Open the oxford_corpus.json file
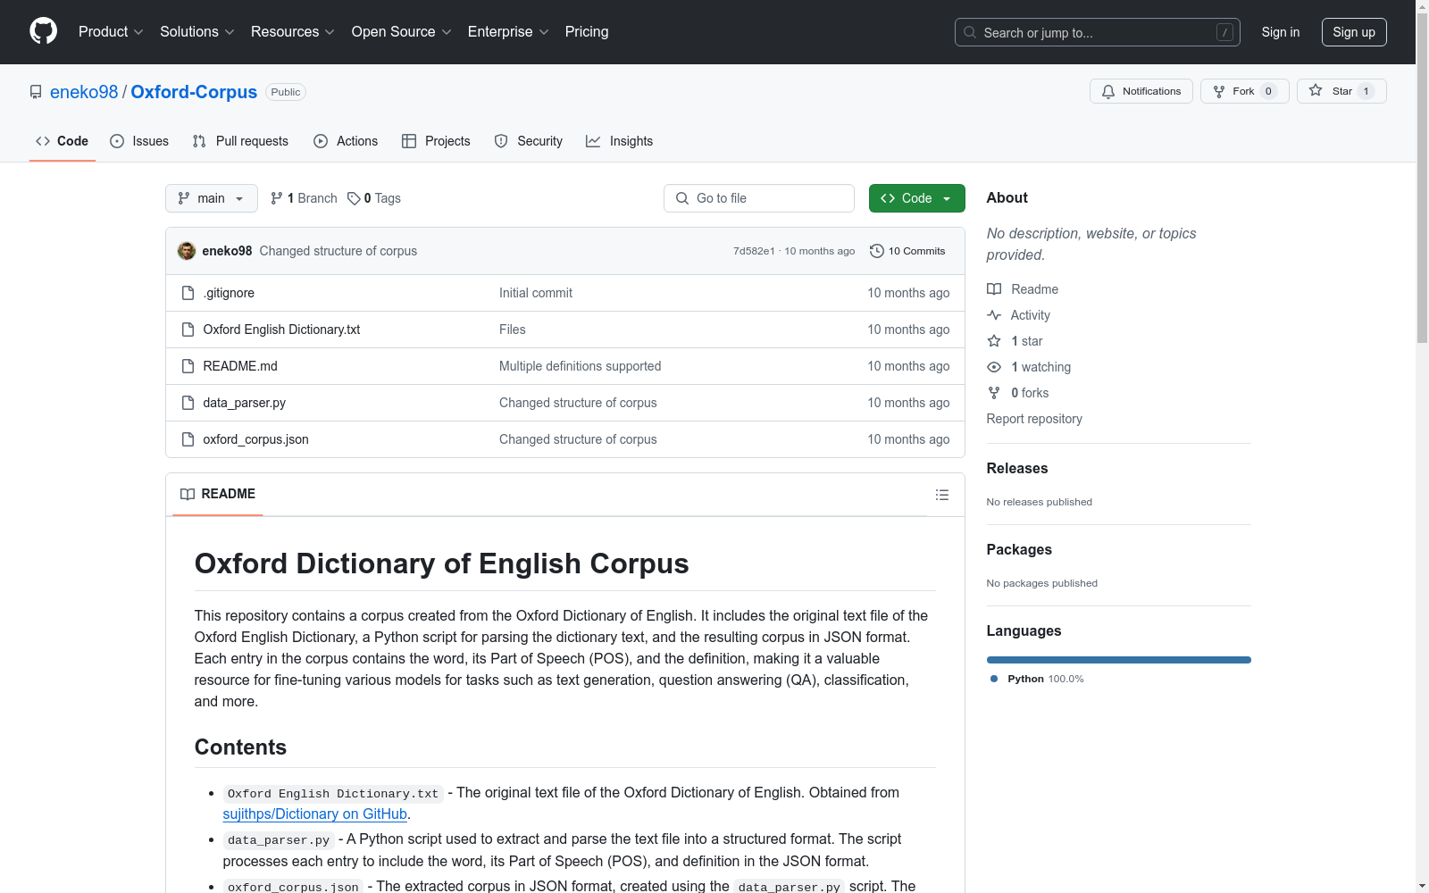This screenshot has height=893, width=1429. [x=255, y=439]
